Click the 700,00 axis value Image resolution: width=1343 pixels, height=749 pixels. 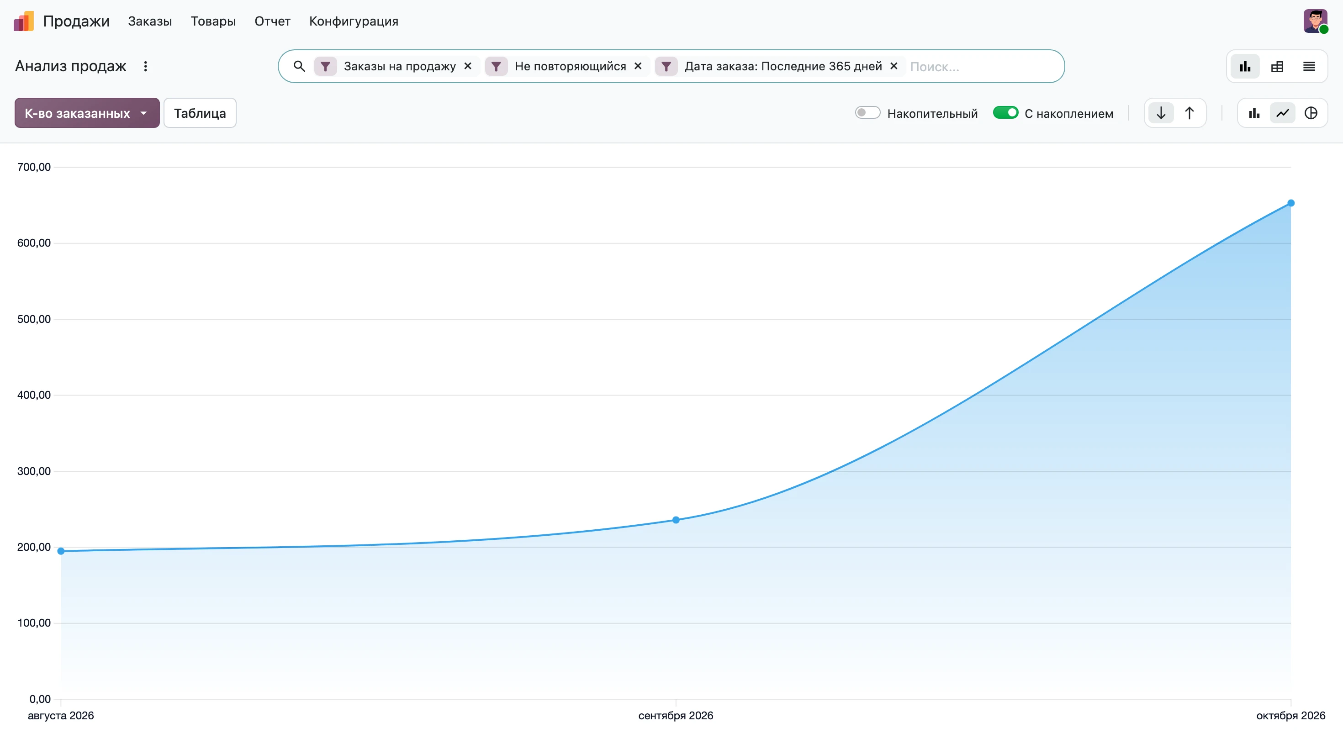(x=34, y=167)
